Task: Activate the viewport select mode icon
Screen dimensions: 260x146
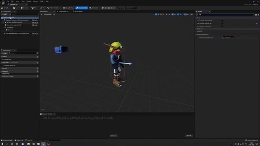Action: click(x=156, y=15)
